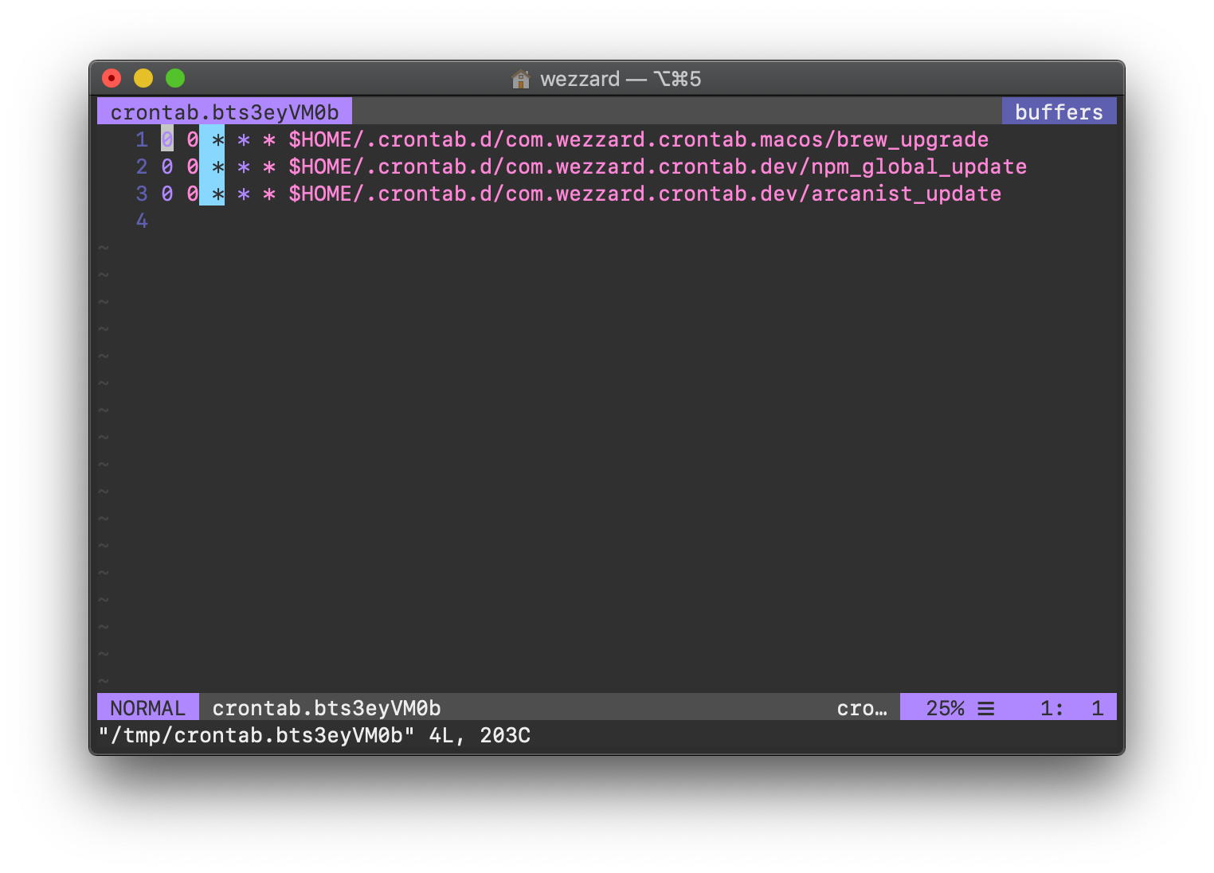The image size is (1214, 873).
Task: Click the statusline filename crontab.bts3eyVM0b
Action: point(327,708)
